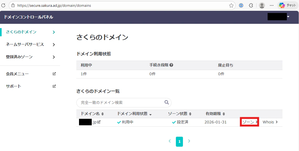Sort by the ドメイン名 column
This screenshot has height=151, width=299.
click(x=92, y=114)
